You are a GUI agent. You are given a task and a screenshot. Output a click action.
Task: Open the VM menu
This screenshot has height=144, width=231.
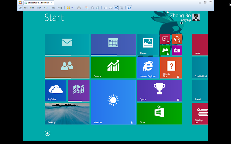click(x=46, y=8)
